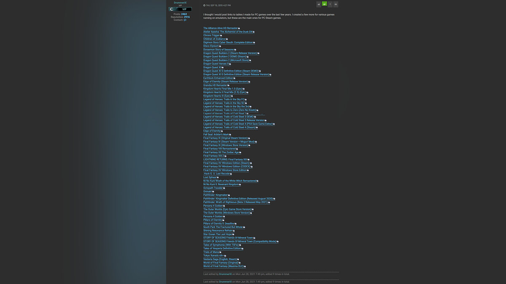Open Tales of Vesperia Definitive Edition link

coord(222,249)
